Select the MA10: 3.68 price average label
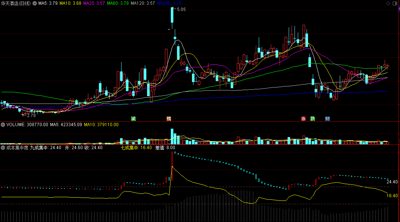The width and height of the screenshot is (400, 222). pos(70,3)
